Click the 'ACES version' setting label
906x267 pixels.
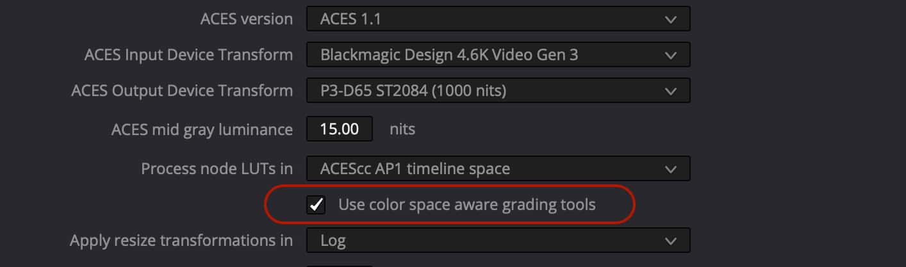[247, 19]
